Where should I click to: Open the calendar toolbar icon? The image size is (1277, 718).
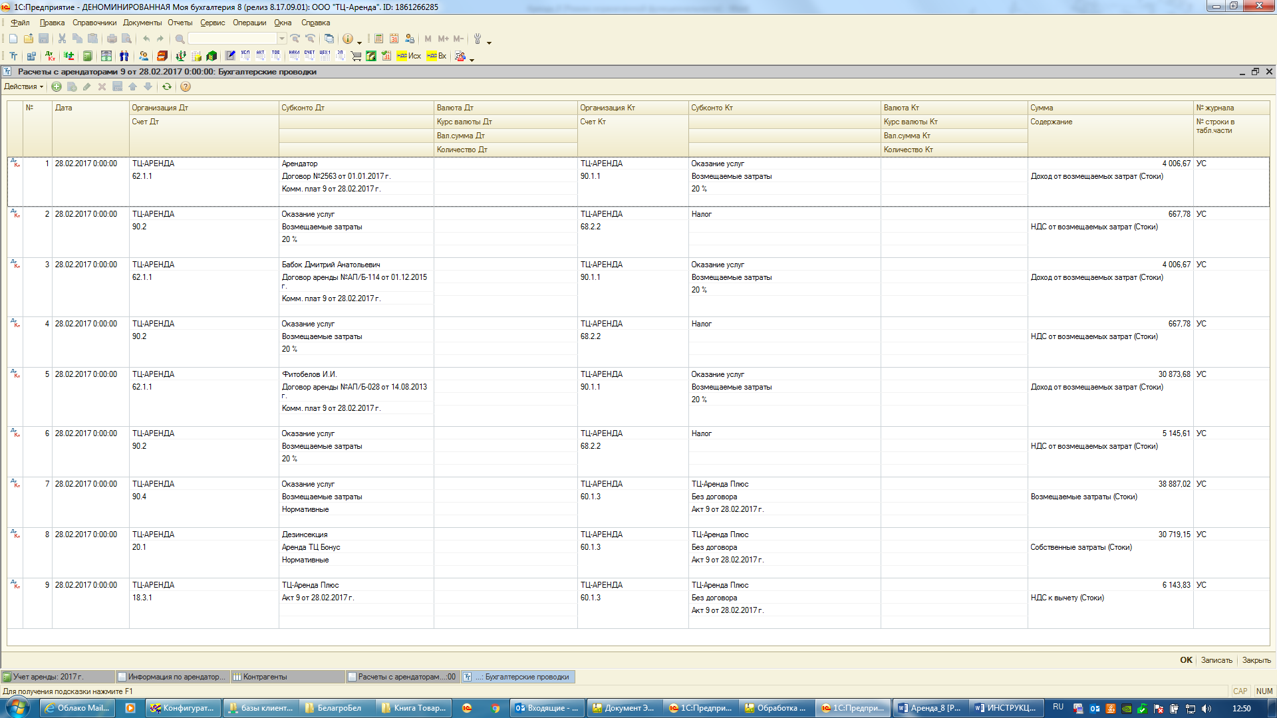pos(394,39)
